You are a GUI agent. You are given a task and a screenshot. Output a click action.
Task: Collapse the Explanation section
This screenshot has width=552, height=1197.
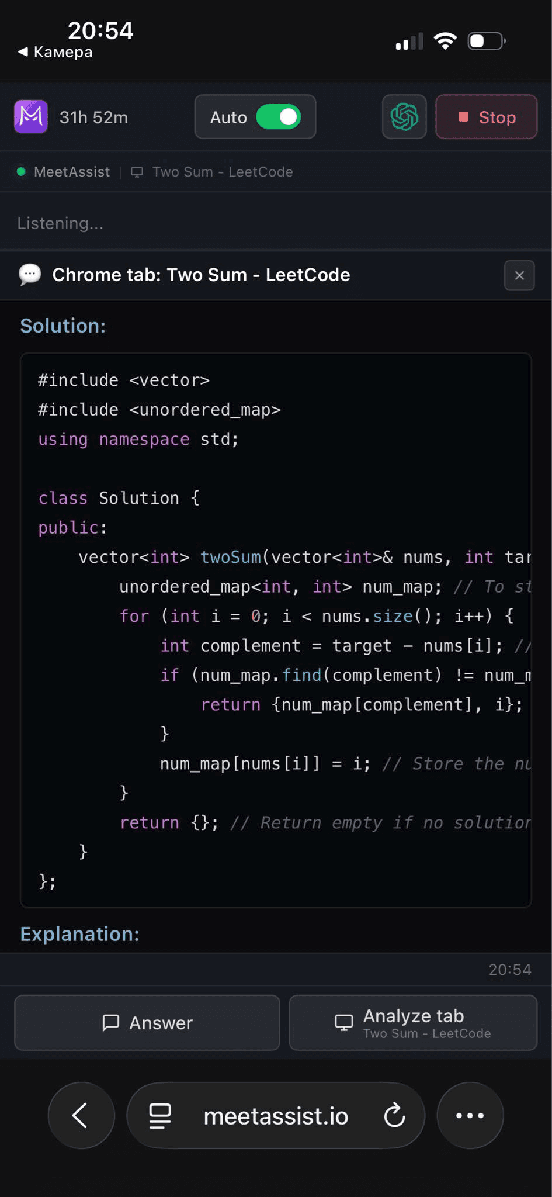pyautogui.click(x=79, y=934)
